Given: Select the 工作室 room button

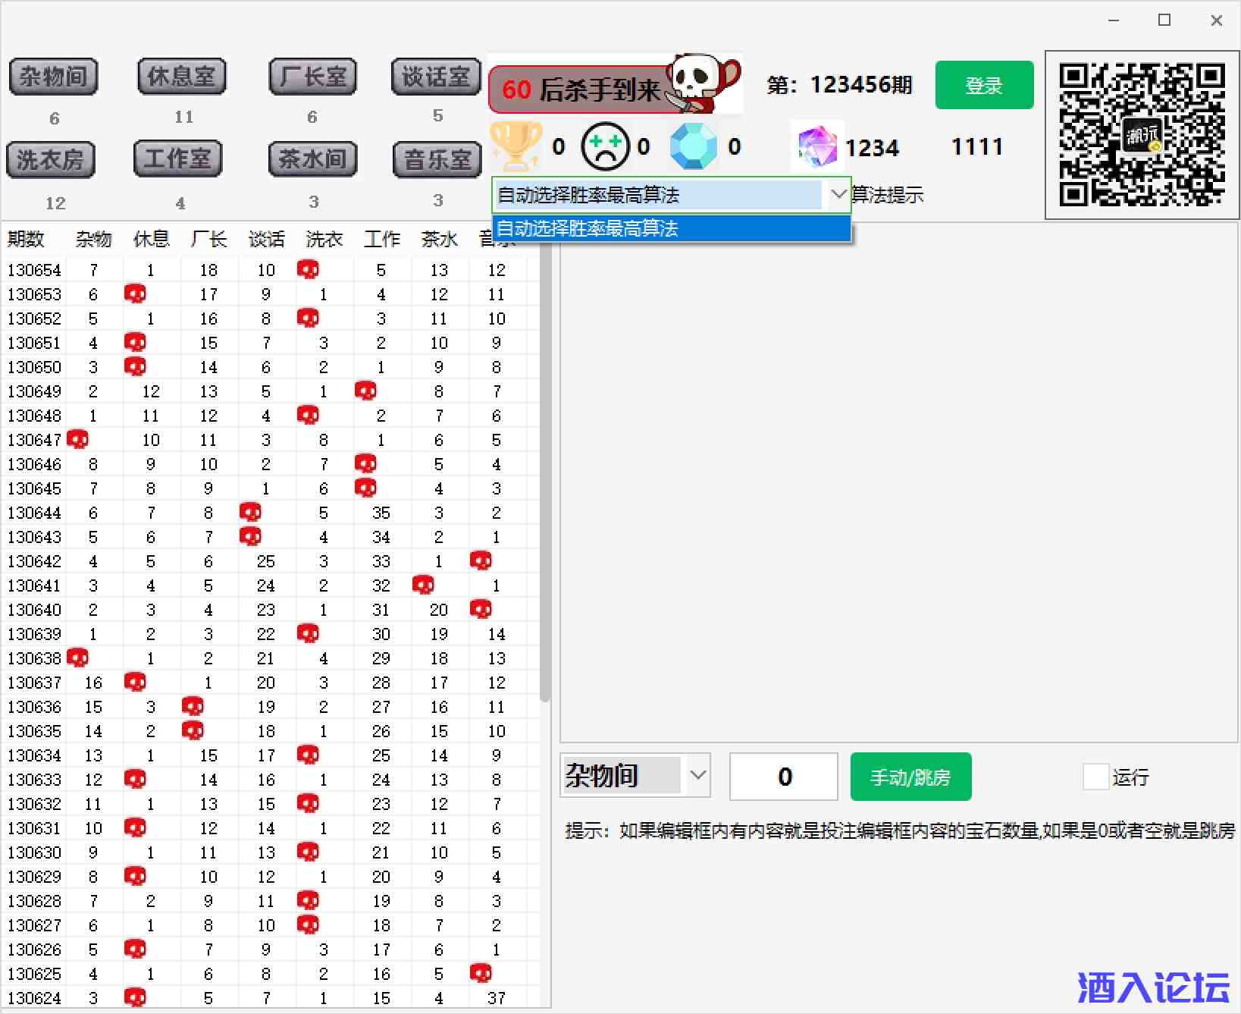Looking at the screenshot, I should click(177, 158).
